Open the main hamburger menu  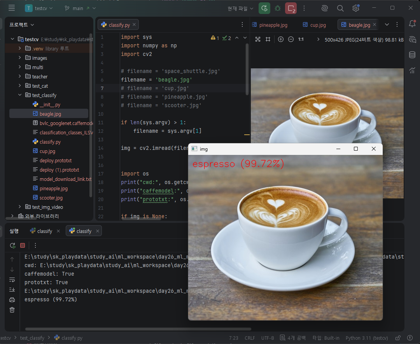click(x=12, y=8)
